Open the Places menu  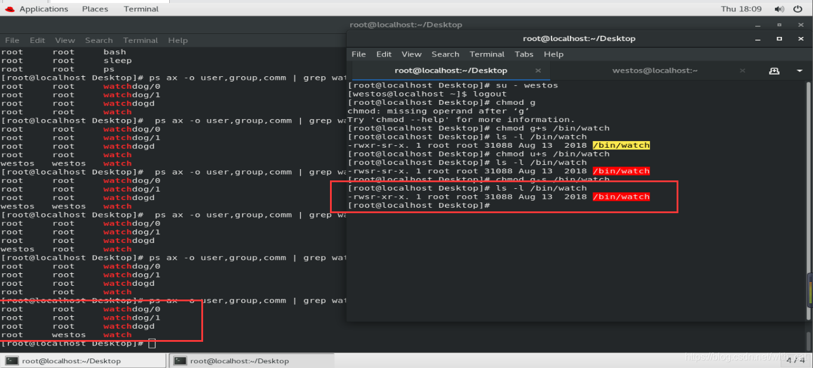[x=95, y=9]
